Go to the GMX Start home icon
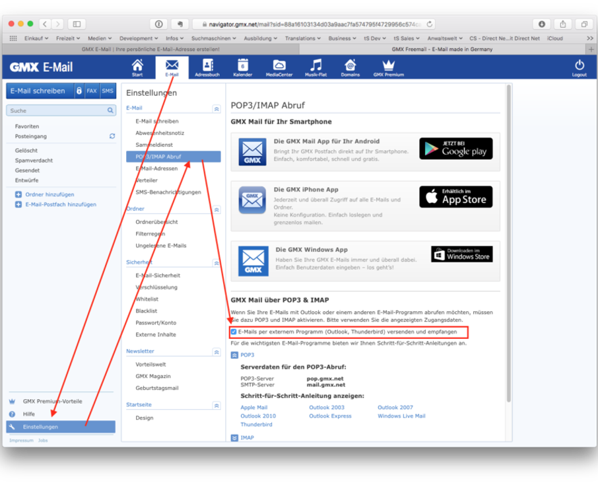This screenshot has width=598, height=485. pyautogui.click(x=137, y=65)
